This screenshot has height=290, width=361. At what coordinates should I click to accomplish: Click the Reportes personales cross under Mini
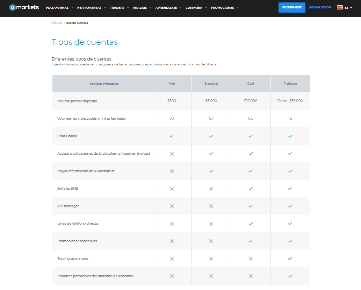coord(172,276)
